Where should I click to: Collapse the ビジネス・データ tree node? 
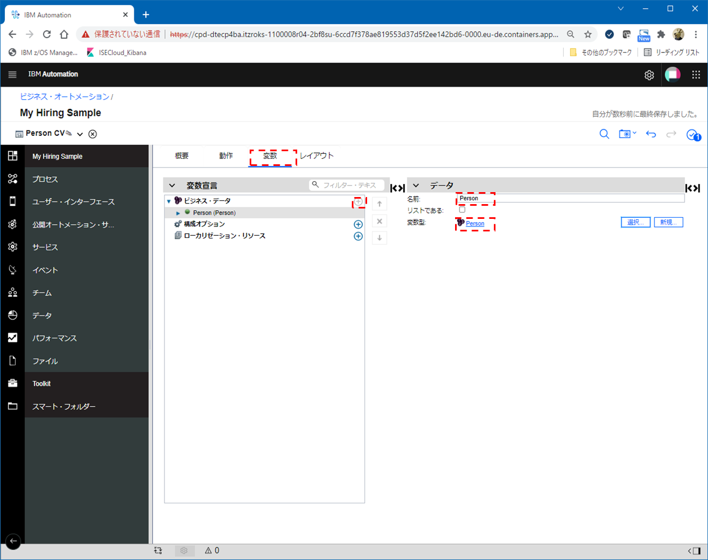[169, 201]
